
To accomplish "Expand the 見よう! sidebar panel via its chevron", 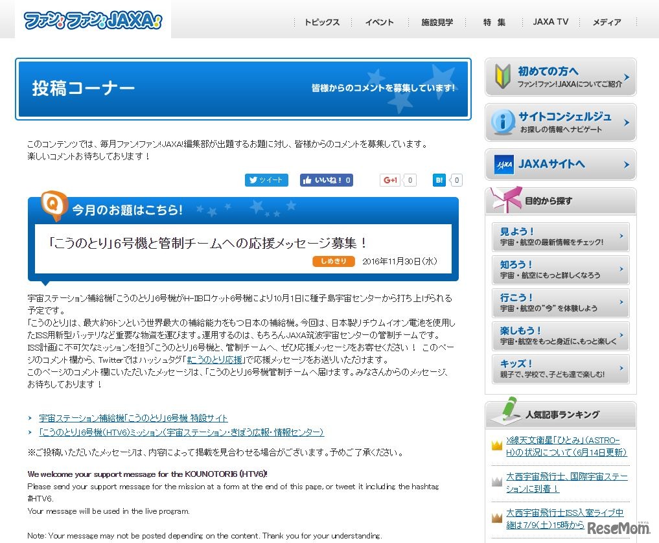I will pyautogui.click(x=621, y=237).
